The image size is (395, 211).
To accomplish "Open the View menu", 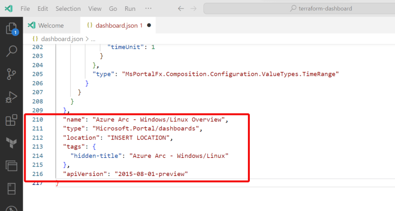I will pyautogui.click(x=95, y=8).
